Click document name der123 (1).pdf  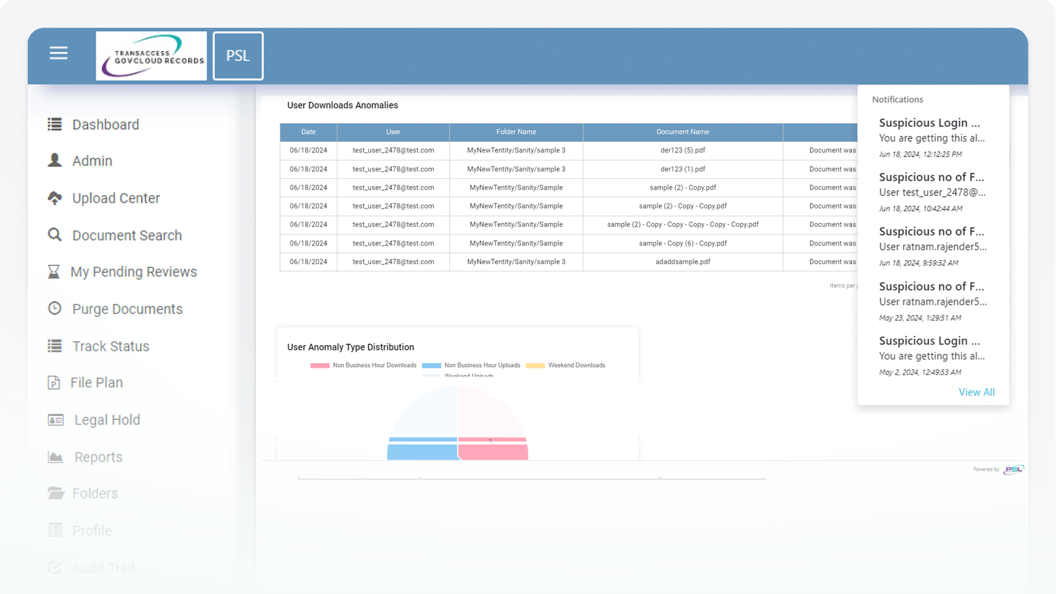[x=683, y=169]
